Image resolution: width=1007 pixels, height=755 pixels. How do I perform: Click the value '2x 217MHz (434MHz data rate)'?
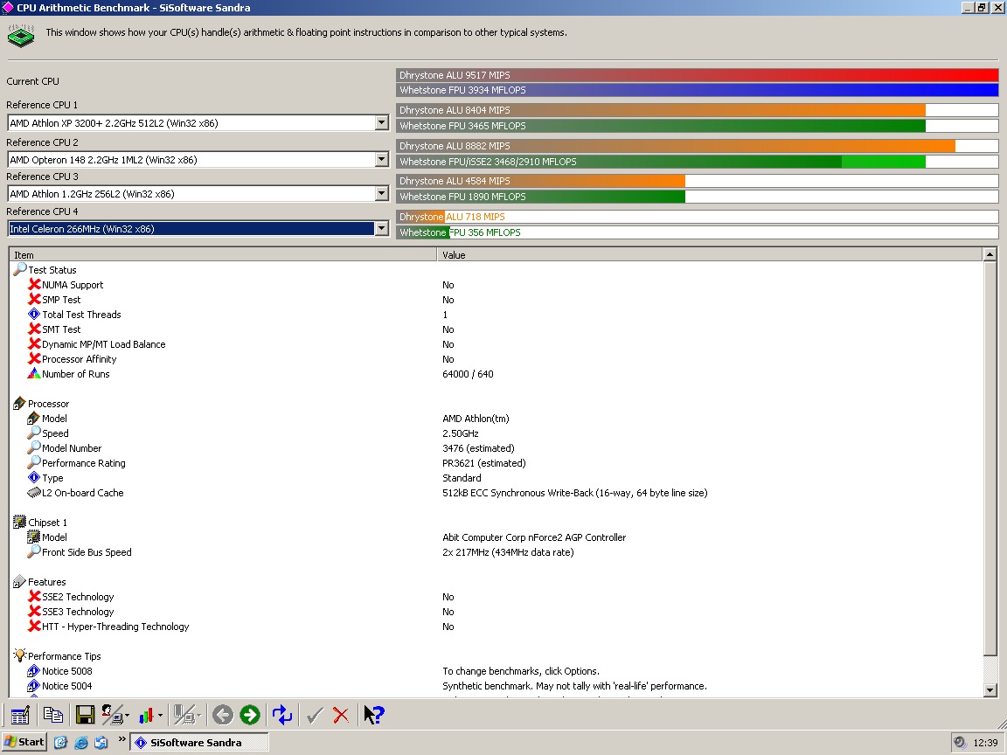508,552
